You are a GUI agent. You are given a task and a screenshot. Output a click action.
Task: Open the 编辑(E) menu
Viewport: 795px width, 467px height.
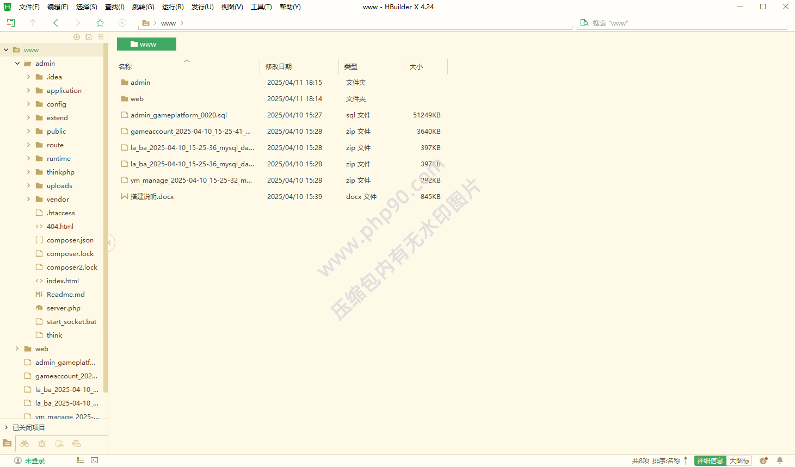click(x=58, y=7)
